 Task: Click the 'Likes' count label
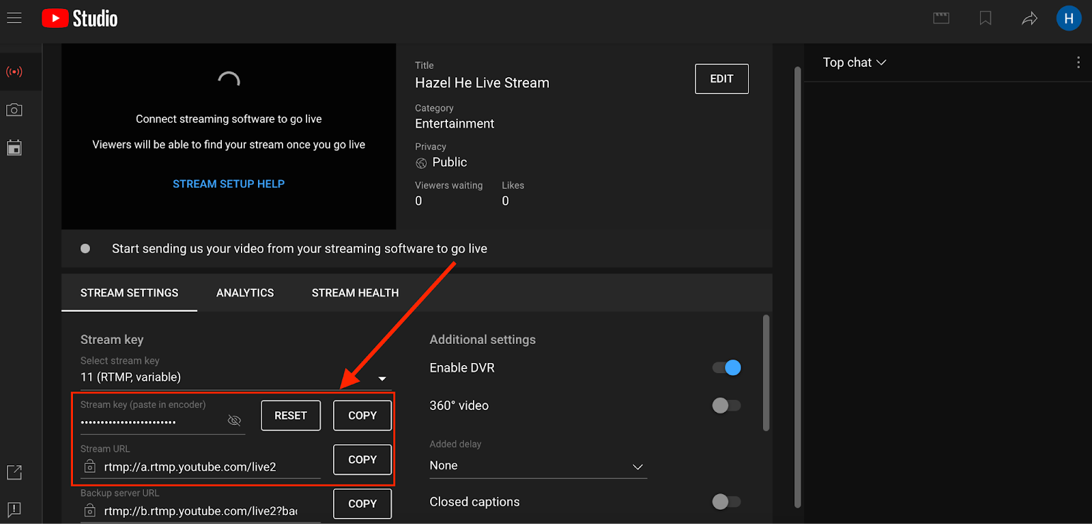513,186
